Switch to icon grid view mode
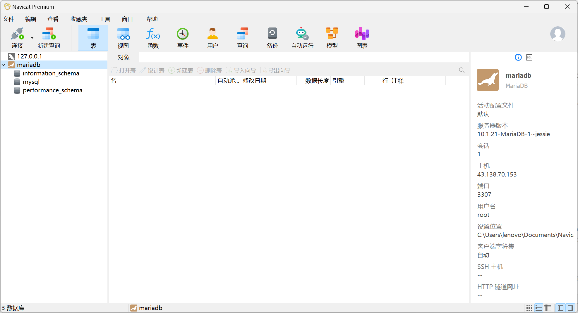The image size is (578, 313). coord(529,308)
